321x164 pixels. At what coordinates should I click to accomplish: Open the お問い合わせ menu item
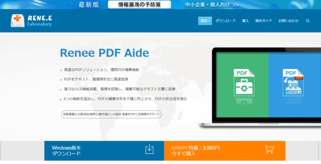(288, 21)
